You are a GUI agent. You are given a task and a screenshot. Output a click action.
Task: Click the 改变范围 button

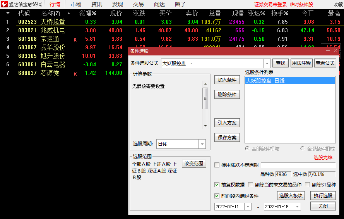[x=194, y=164]
